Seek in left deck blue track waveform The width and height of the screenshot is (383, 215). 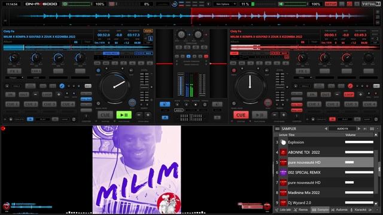pyautogui.click(x=78, y=47)
